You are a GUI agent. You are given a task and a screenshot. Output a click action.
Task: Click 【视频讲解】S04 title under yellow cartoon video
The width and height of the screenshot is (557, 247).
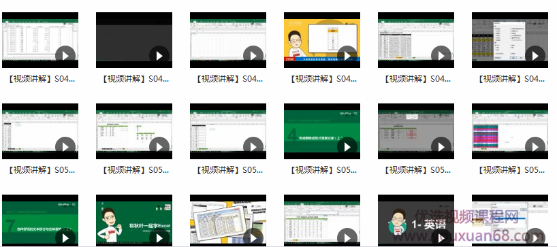(323, 79)
